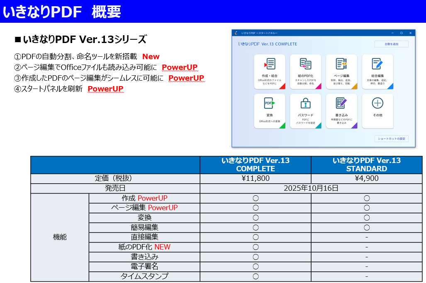Click the いきなりPDF Ver.13 COMPLETE column header

point(255,164)
